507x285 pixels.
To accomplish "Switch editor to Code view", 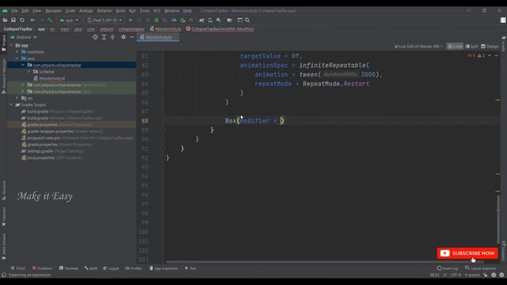I will click(455, 47).
